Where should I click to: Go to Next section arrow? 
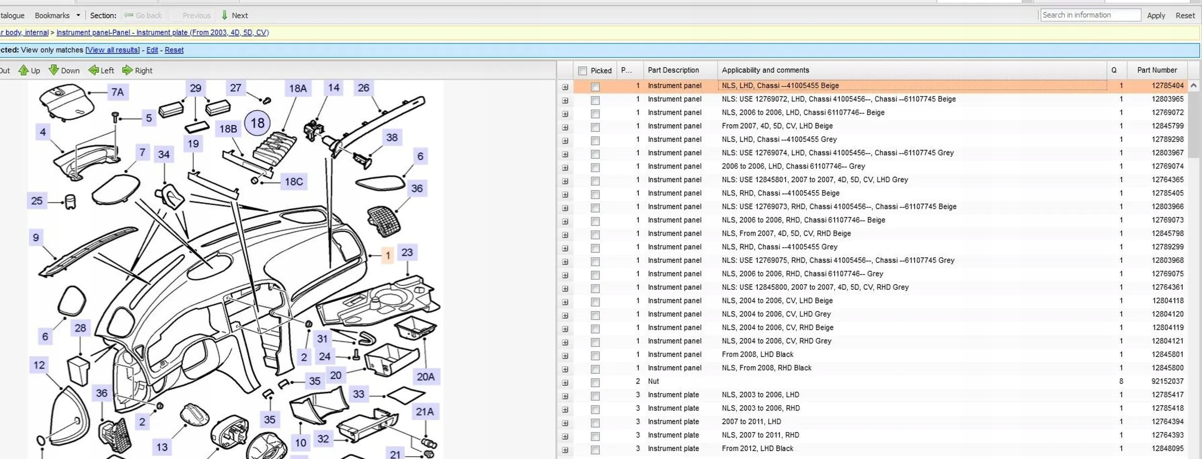[225, 15]
